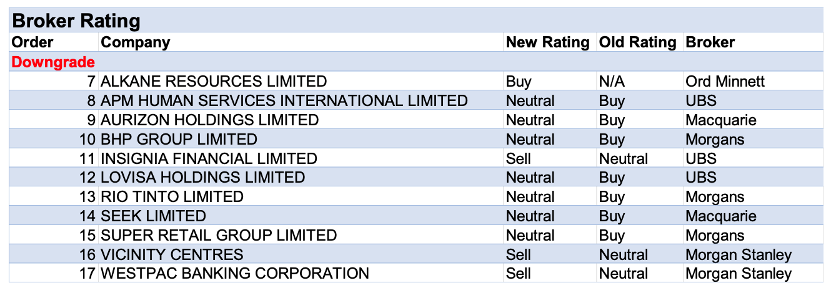Select the SUPER RETAIL GROUP LIMITED cell
The width and height of the screenshot is (826, 288).
click(218, 236)
